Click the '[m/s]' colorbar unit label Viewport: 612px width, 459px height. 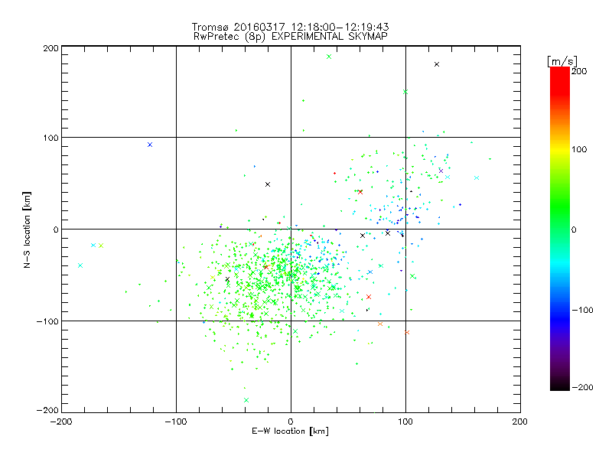tap(562, 61)
